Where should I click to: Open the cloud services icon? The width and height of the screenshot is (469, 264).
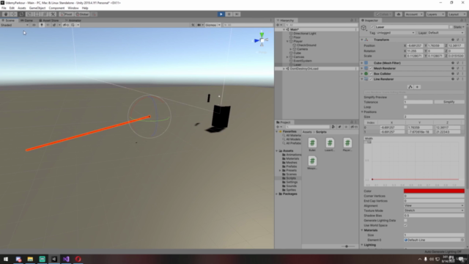click(x=399, y=14)
